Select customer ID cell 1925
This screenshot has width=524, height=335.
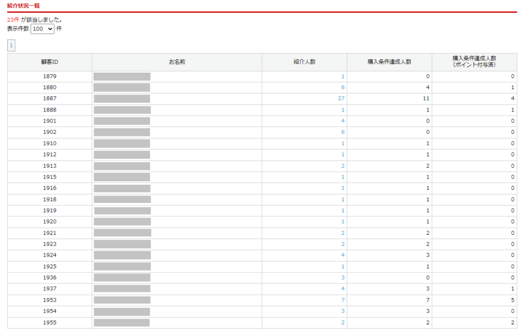50,266
